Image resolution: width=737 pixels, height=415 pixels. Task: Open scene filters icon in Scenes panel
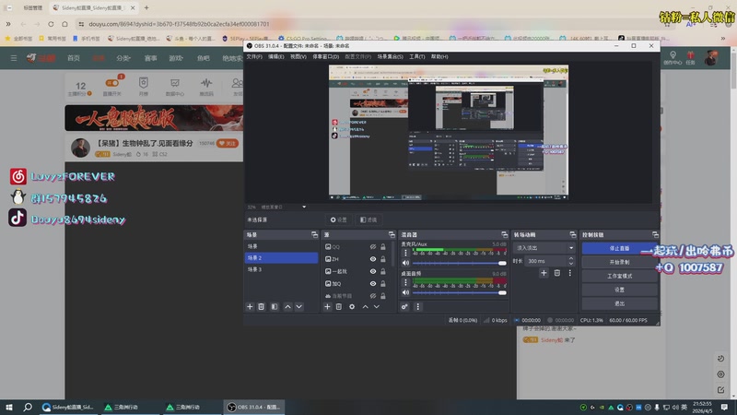274,307
